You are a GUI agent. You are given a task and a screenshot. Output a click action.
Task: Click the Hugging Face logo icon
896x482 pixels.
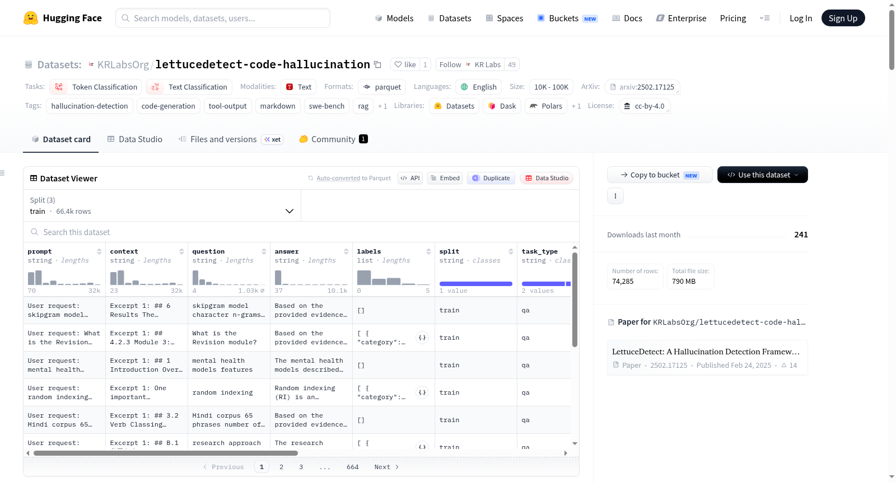(31, 18)
